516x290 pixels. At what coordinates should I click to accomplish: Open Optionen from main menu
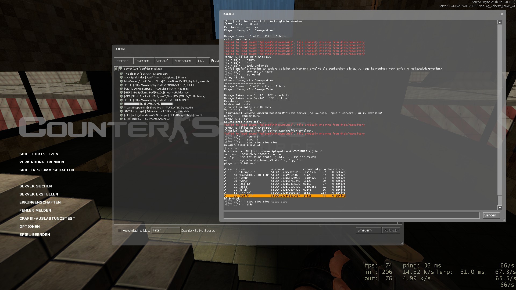coord(30,227)
